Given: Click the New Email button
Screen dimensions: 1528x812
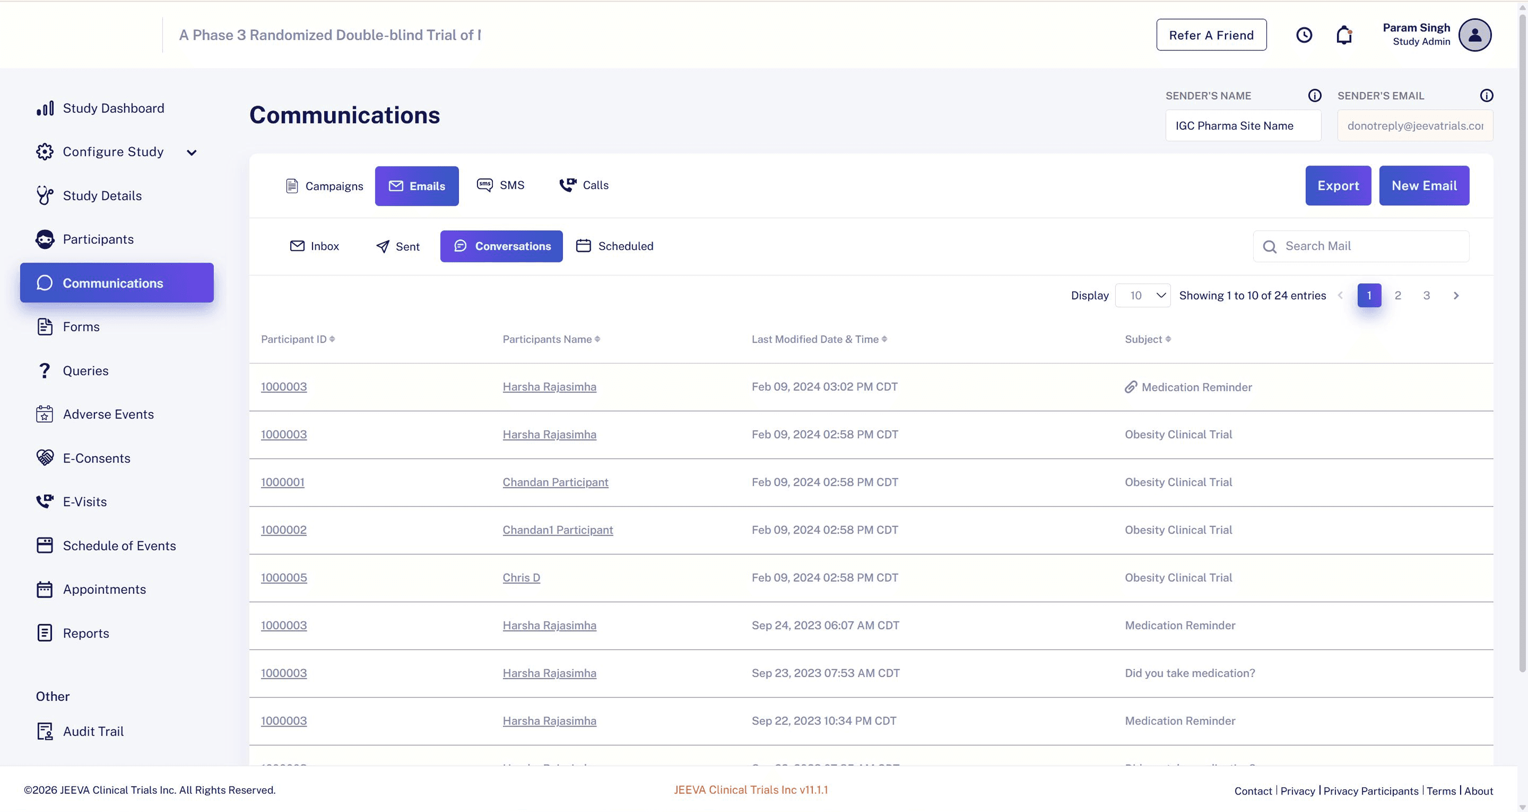Looking at the screenshot, I should coord(1423,186).
